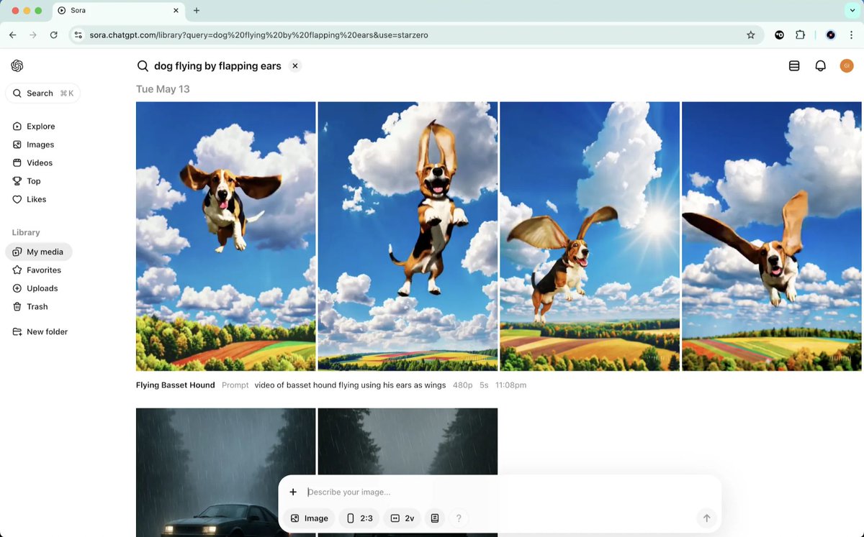Viewport: 864px width, 537px height.
Task: Go to the Explore section
Action: (x=40, y=126)
